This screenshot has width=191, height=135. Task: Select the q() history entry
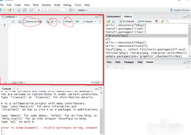pos(146,39)
